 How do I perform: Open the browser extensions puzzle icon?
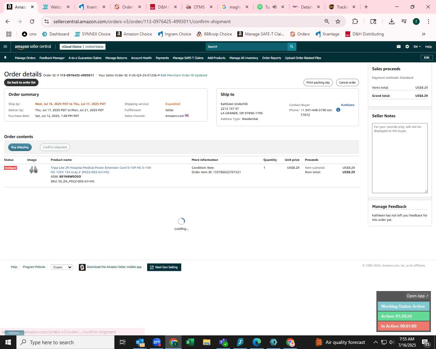[355, 21]
